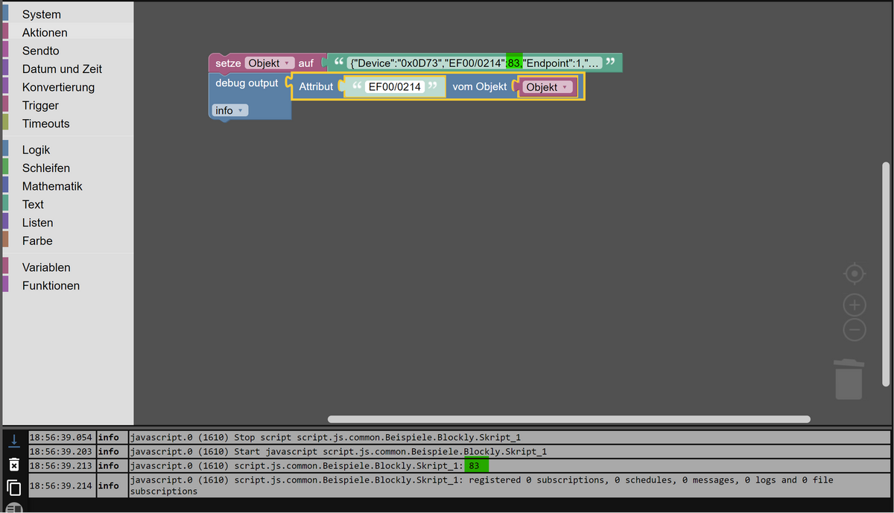The image size is (894, 513).
Task: Click the workspace trash can icon
Action: [x=849, y=379]
